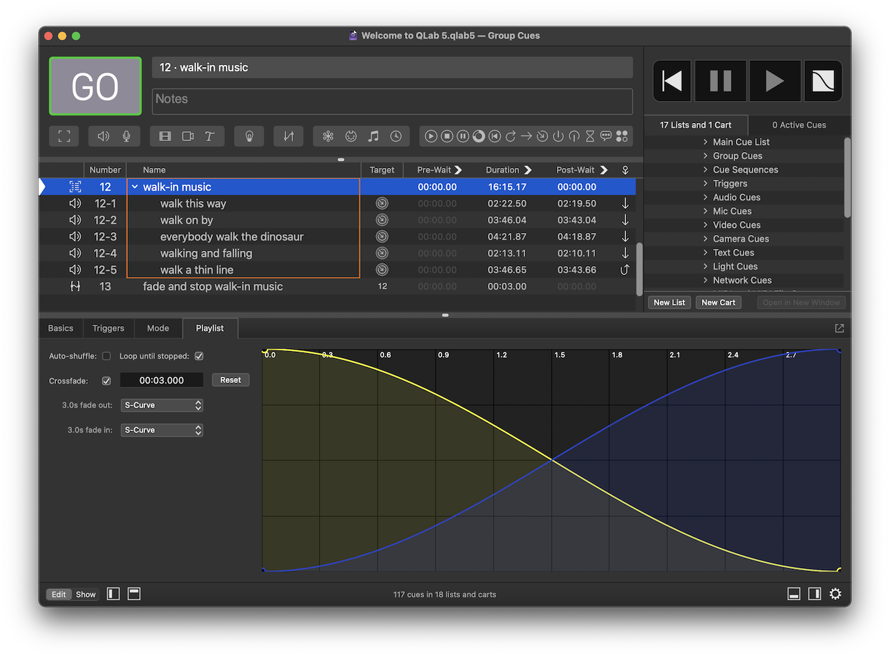Insert a Timecode cue via the clock icon
The width and height of the screenshot is (890, 658).
coord(396,135)
